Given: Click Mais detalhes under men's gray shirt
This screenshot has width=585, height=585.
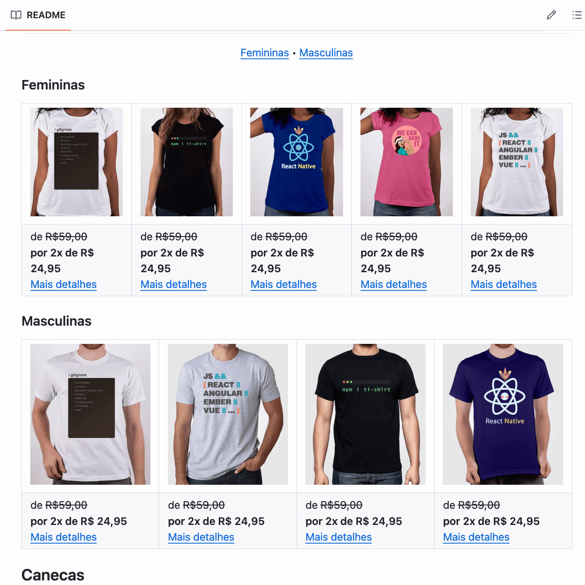Looking at the screenshot, I should click(201, 537).
